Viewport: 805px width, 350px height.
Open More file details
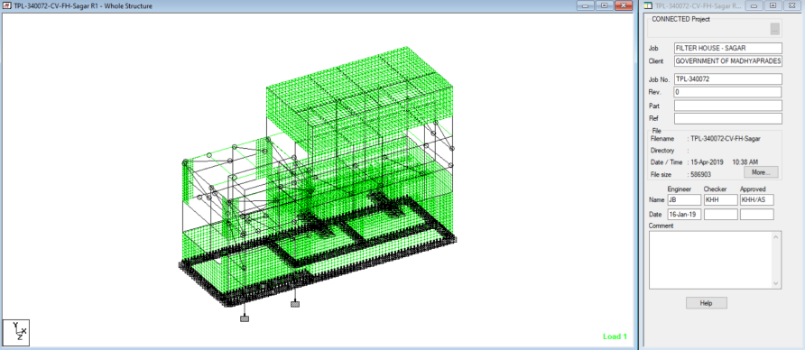tap(761, 172)
